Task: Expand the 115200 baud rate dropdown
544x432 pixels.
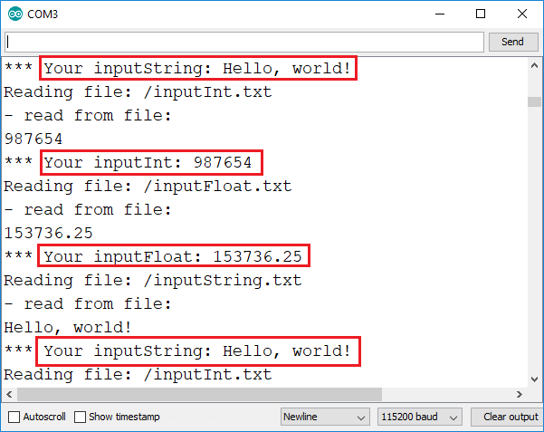Action: point(419,417)
